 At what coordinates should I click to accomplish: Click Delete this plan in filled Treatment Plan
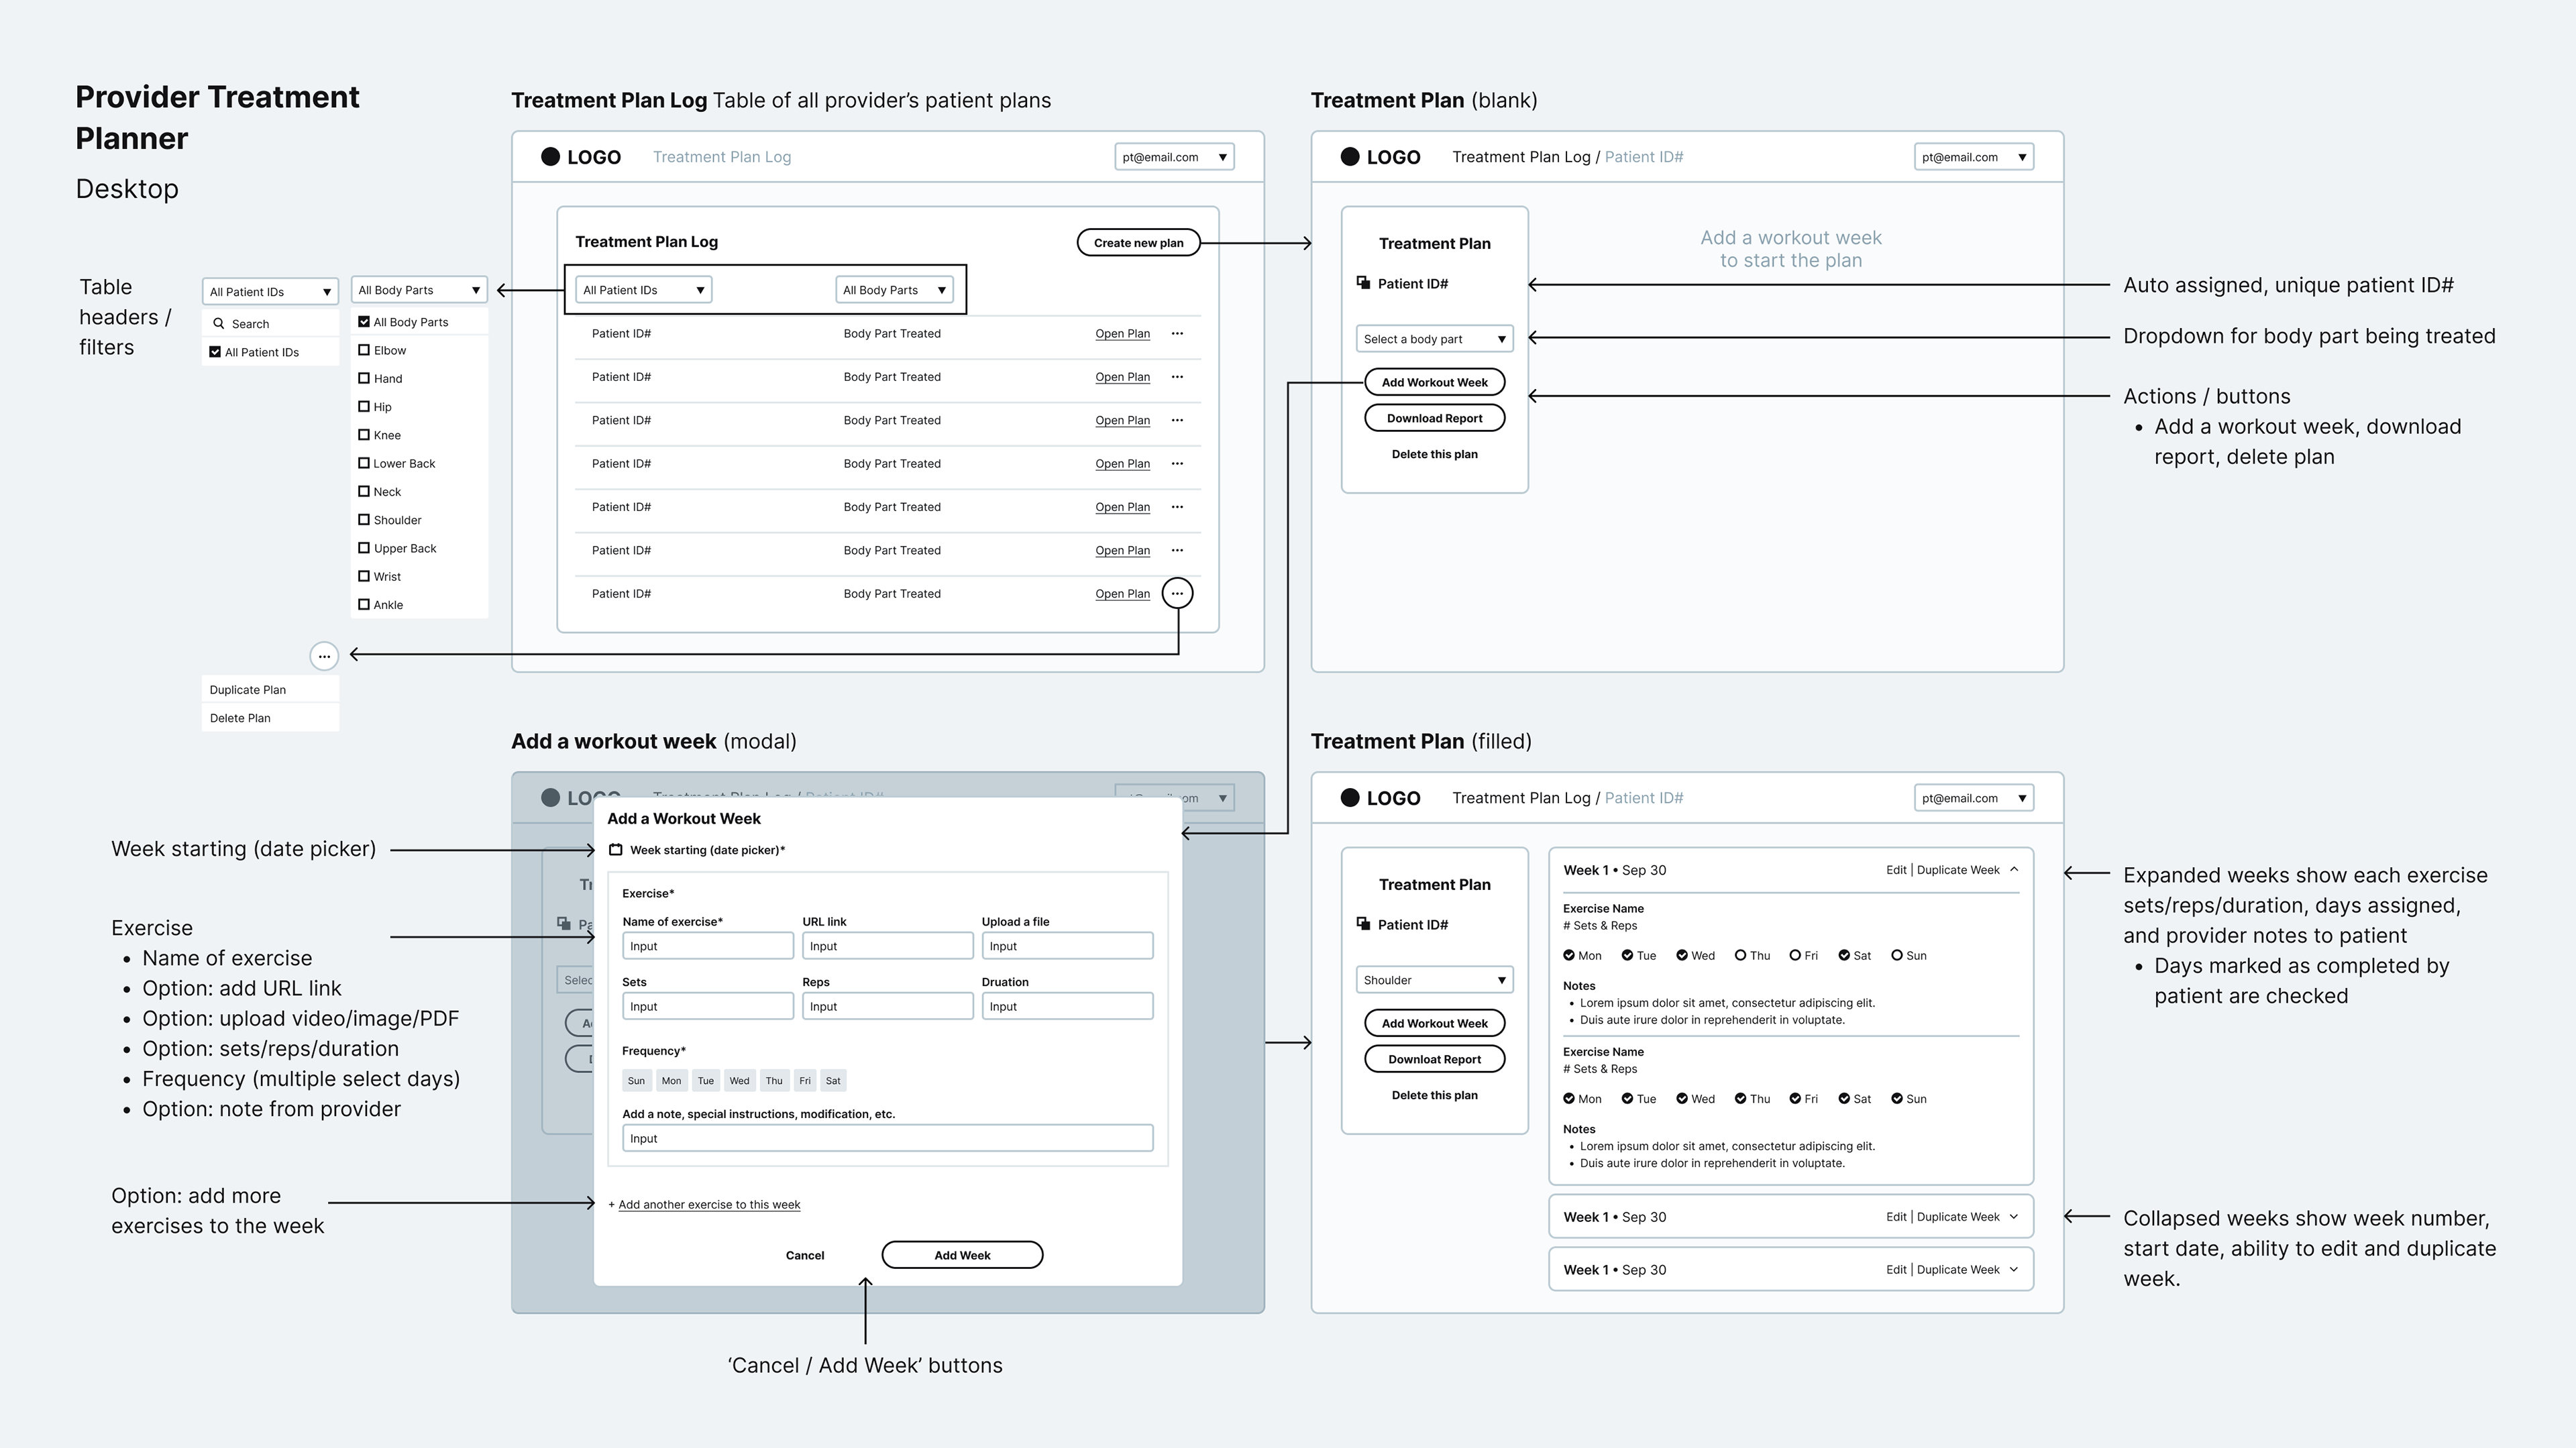pyautogui.click(x=1434, y=1095)
